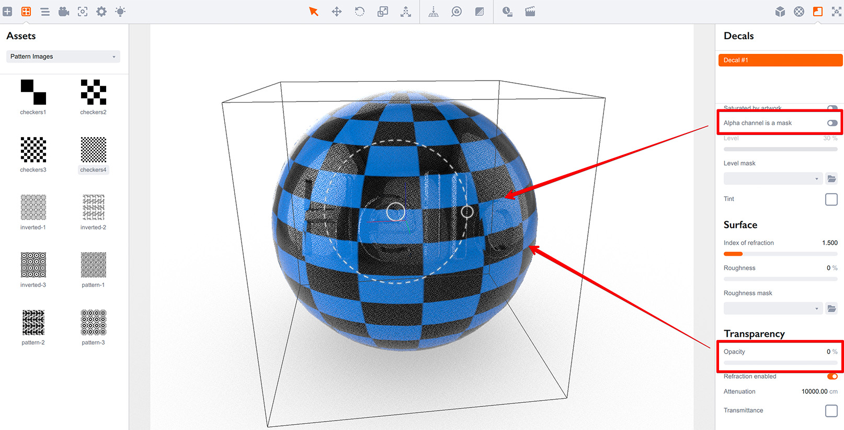The width and height of the screenshot is (844, 430).
Task: Select the arrow selection tool
Action: click(x=313, y=12)
